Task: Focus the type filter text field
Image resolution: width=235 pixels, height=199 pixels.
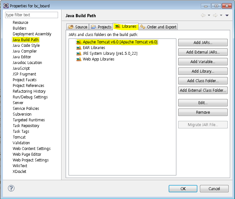Action: [x=32, y=15]
